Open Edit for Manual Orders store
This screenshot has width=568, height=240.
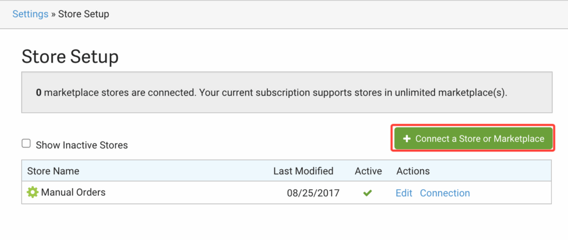tap(404, 193)
